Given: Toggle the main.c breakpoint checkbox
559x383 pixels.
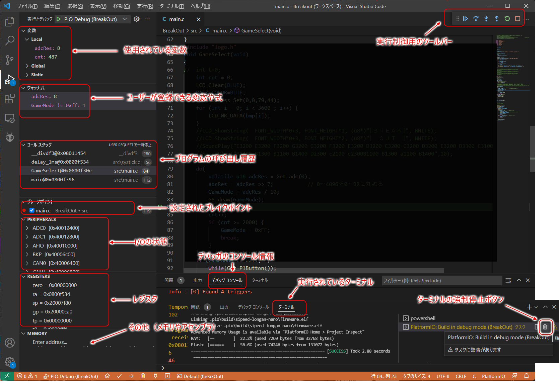Looking at the screenshot, I should click(32, 210).
